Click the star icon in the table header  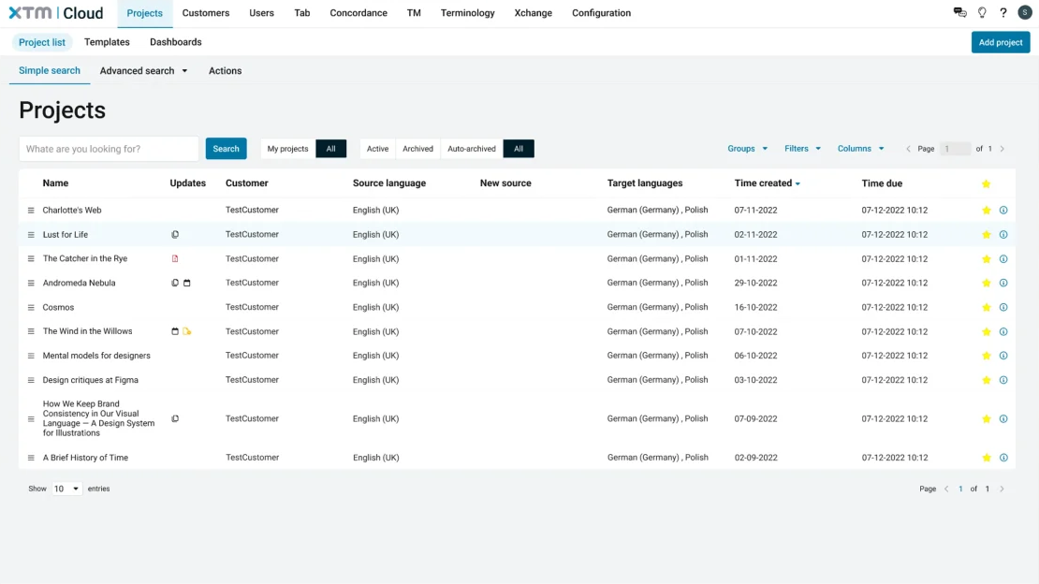coord(986,183)
